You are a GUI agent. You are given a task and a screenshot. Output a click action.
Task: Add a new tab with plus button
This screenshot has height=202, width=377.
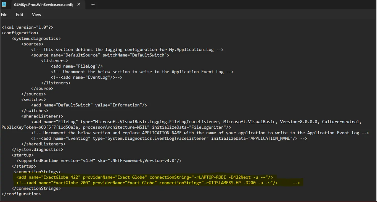click(x=93, y=4)
